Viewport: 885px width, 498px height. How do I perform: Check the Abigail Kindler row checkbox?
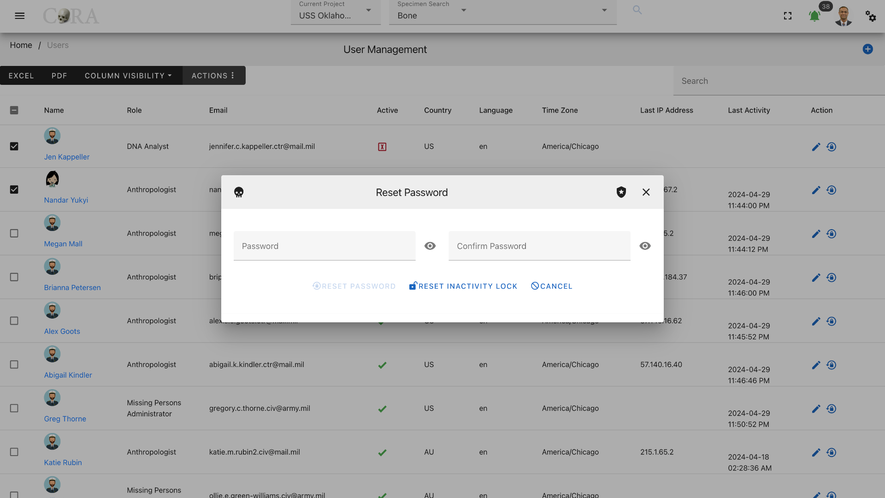click(x=14, y=364)
